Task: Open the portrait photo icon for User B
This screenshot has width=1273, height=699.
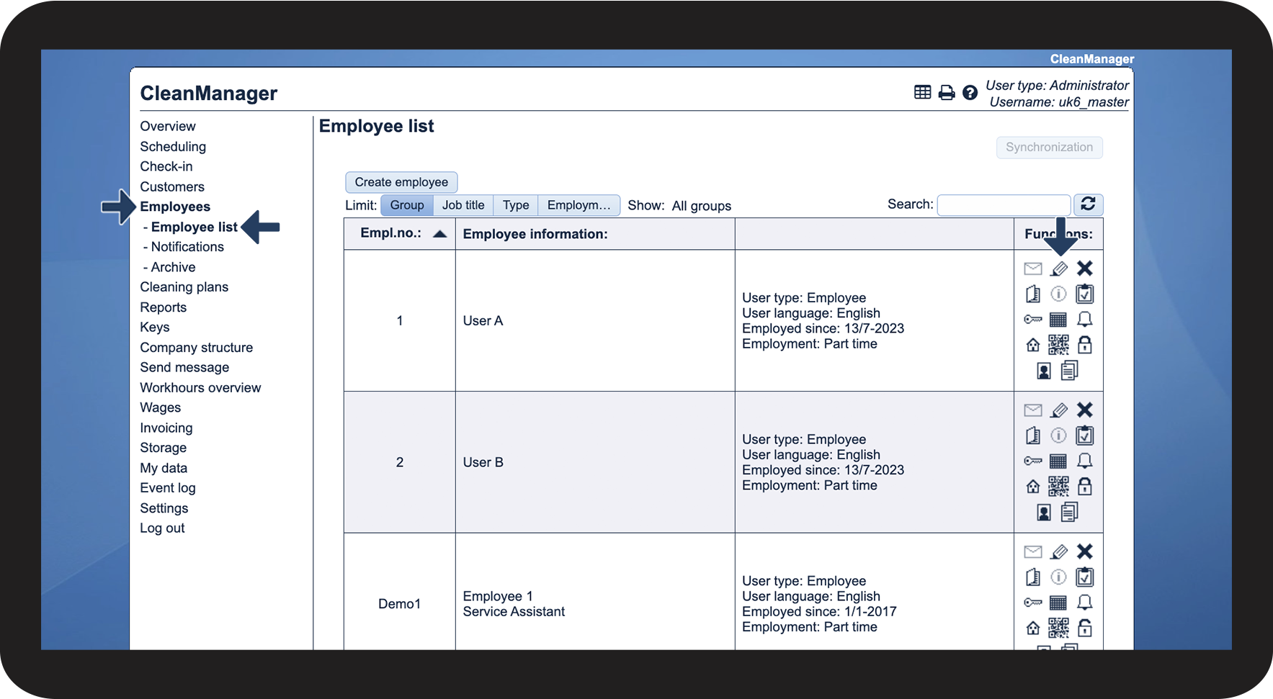Action: (x=1044, y=513)
